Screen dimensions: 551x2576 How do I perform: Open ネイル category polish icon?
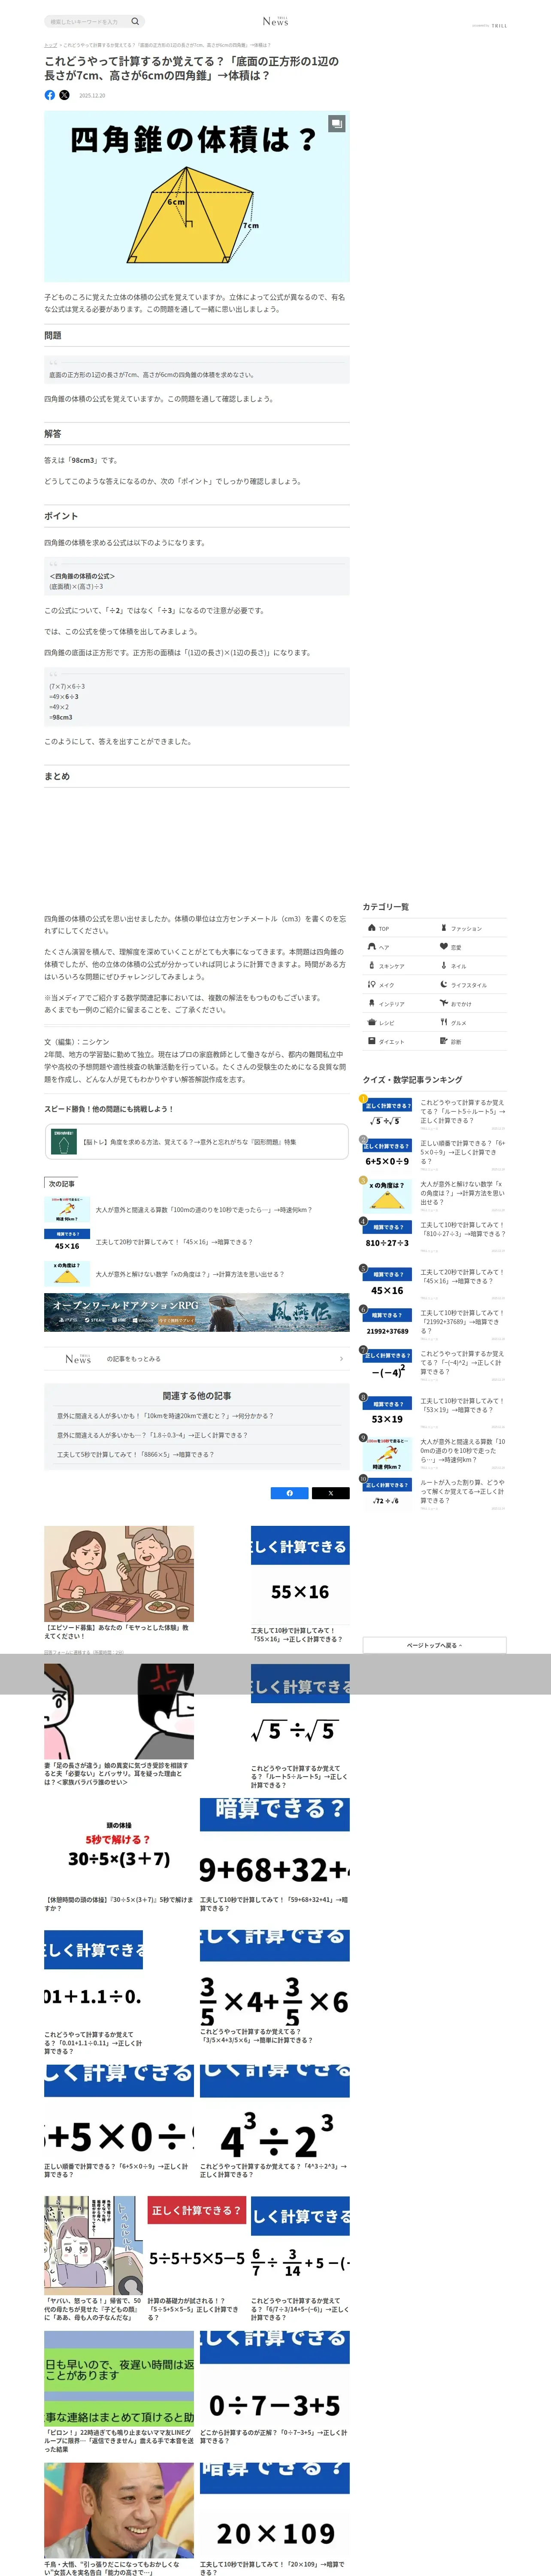tap(444, 965)
